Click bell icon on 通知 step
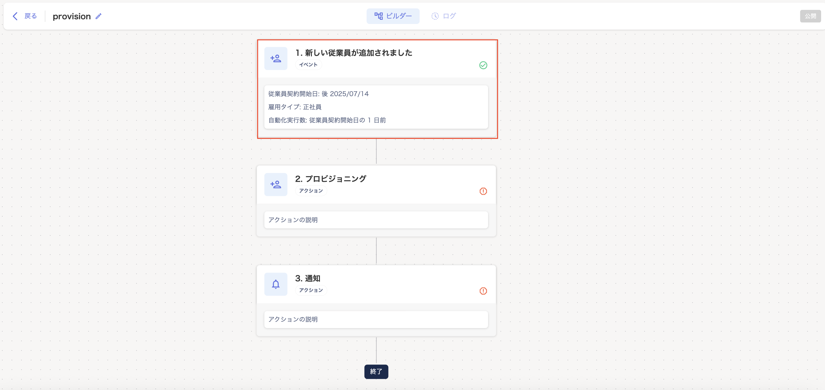825x390 pixels. (x=276, y=284)
